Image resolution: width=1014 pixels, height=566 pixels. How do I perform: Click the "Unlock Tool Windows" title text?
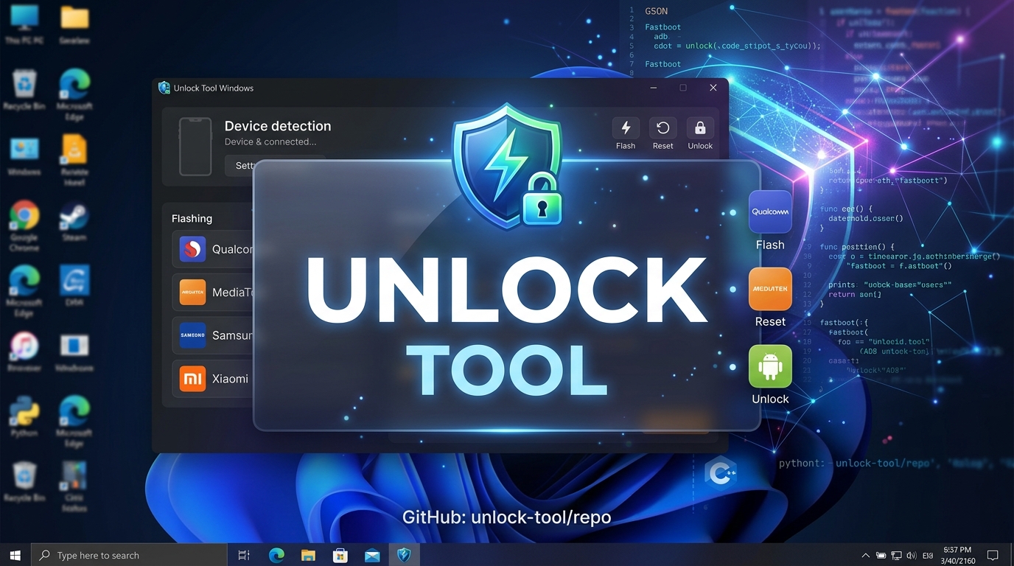pos(214,88)
